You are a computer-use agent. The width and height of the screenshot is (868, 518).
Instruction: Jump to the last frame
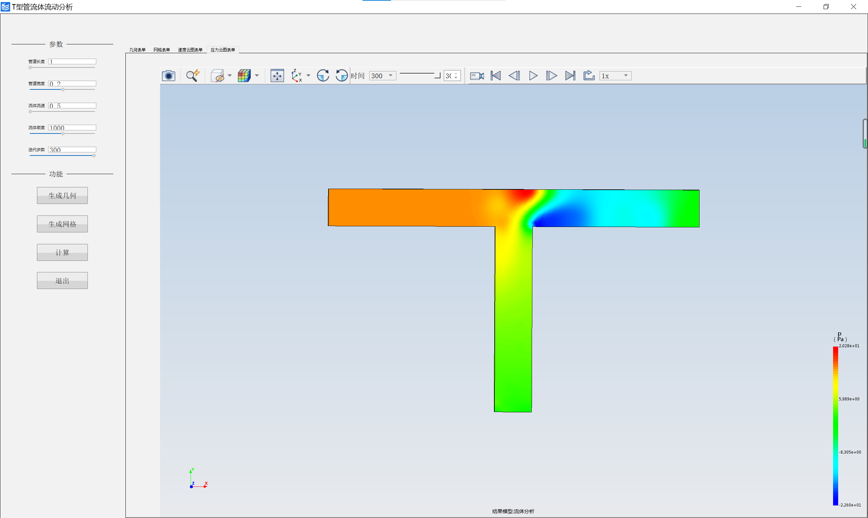pos(570,76)
